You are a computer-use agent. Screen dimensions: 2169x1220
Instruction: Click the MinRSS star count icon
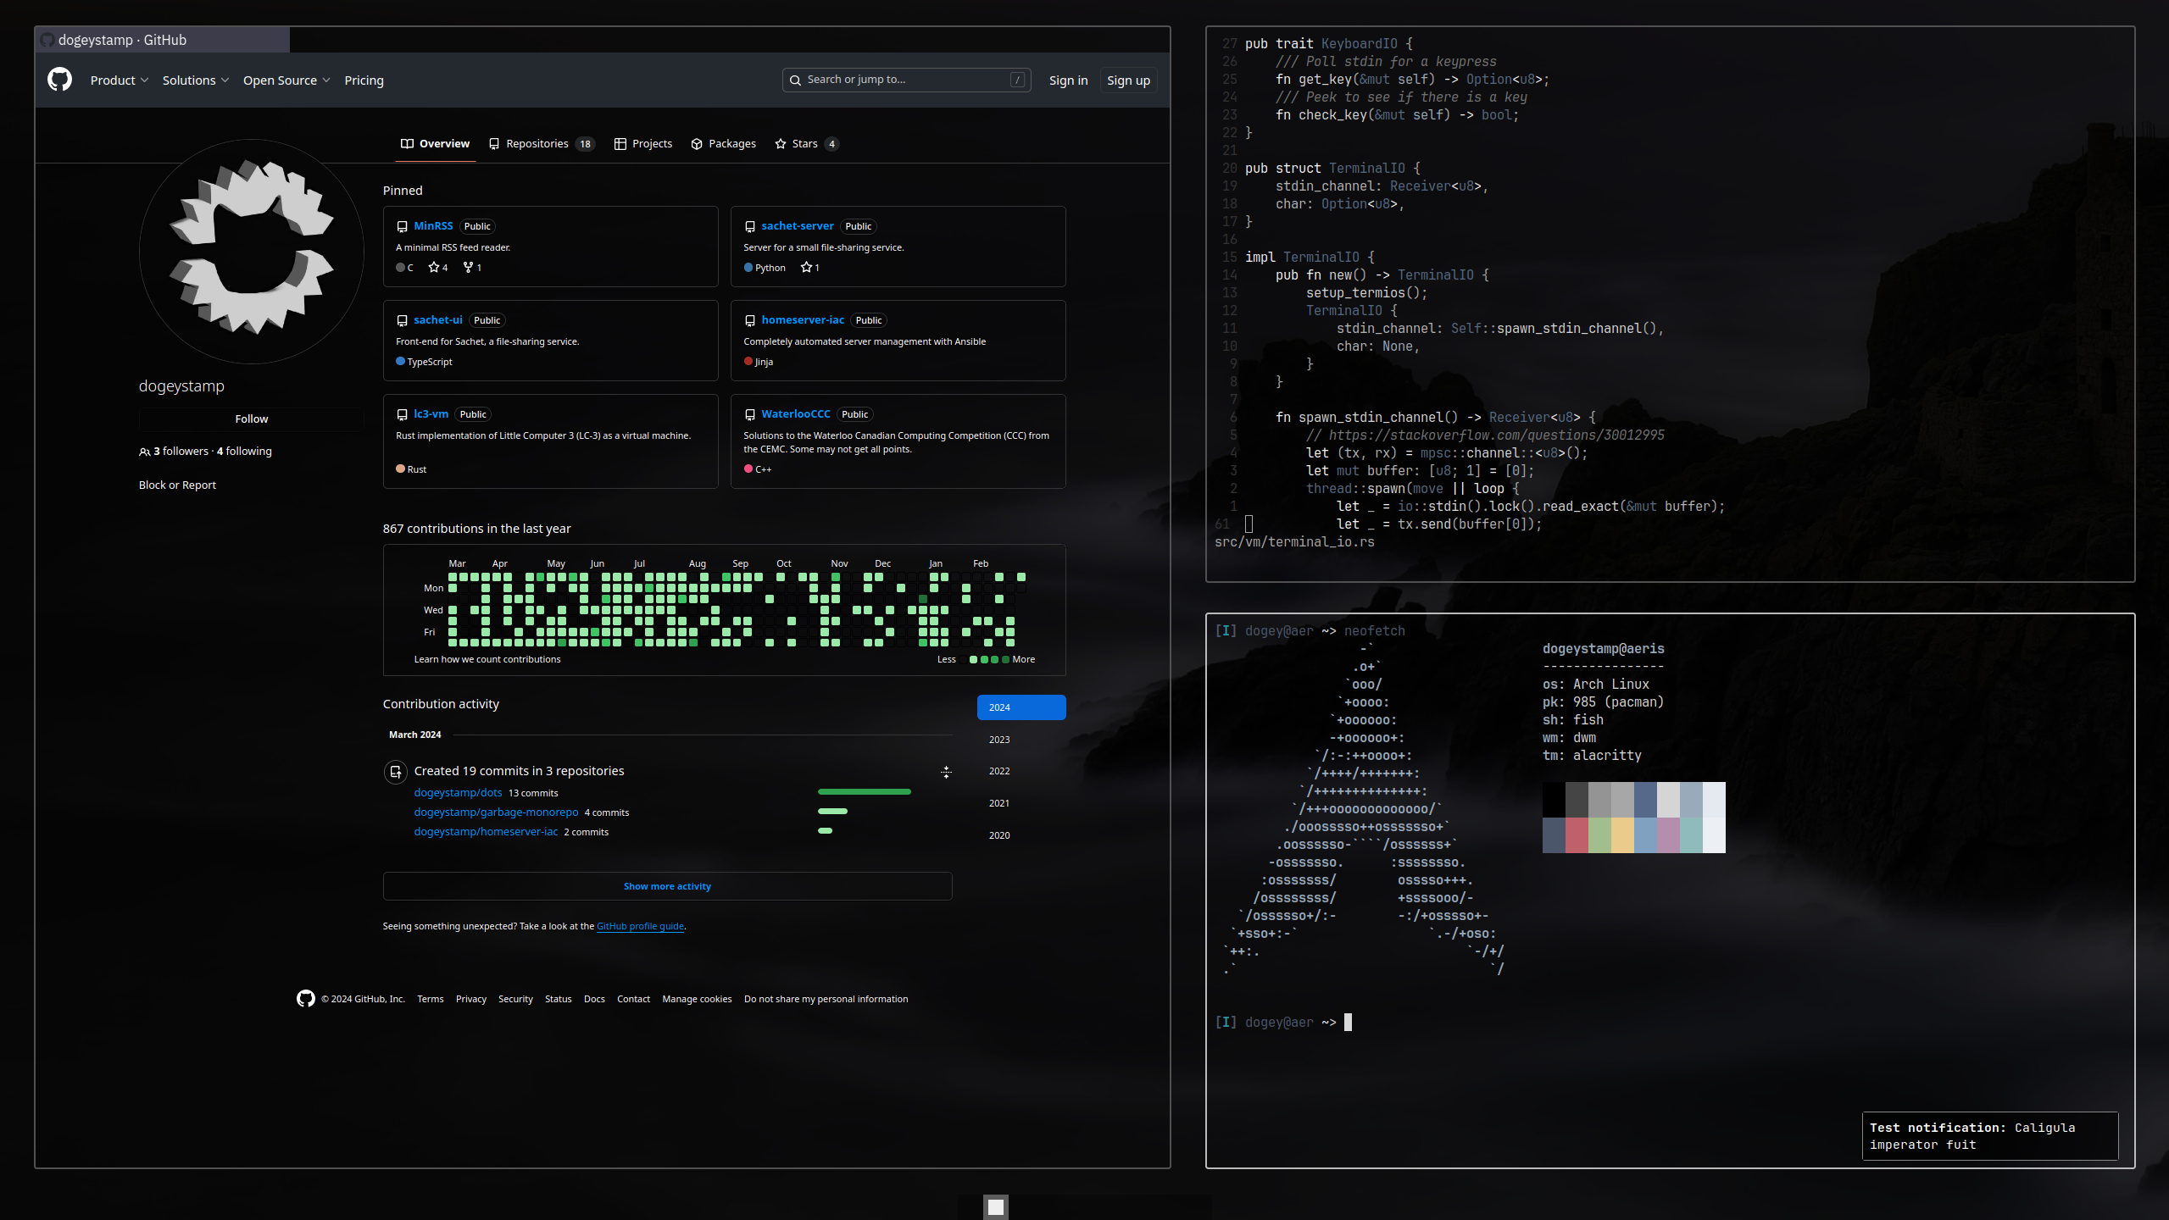[x=434, y=268]
